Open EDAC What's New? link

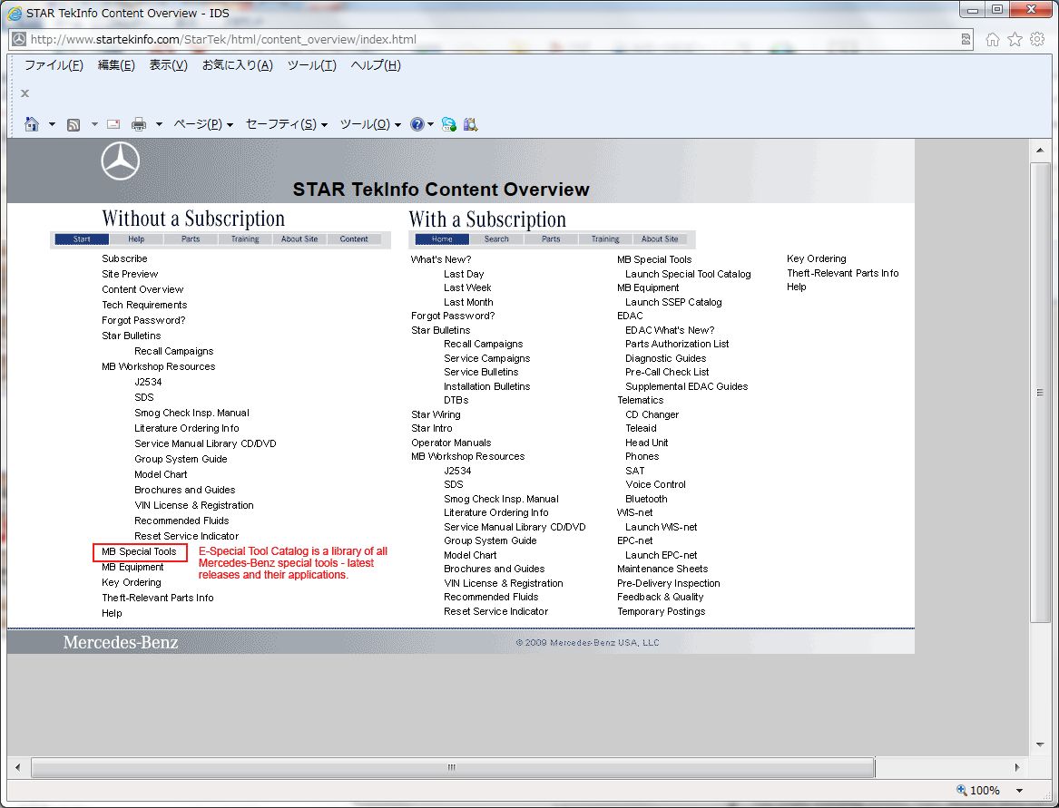coord(670,330)
